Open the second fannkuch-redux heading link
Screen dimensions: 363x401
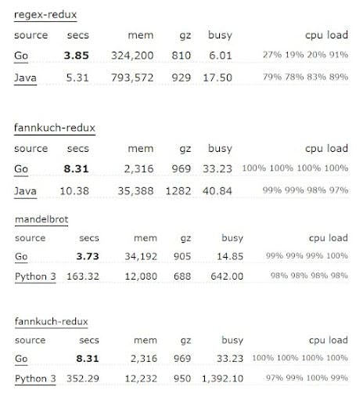(52, 321)
